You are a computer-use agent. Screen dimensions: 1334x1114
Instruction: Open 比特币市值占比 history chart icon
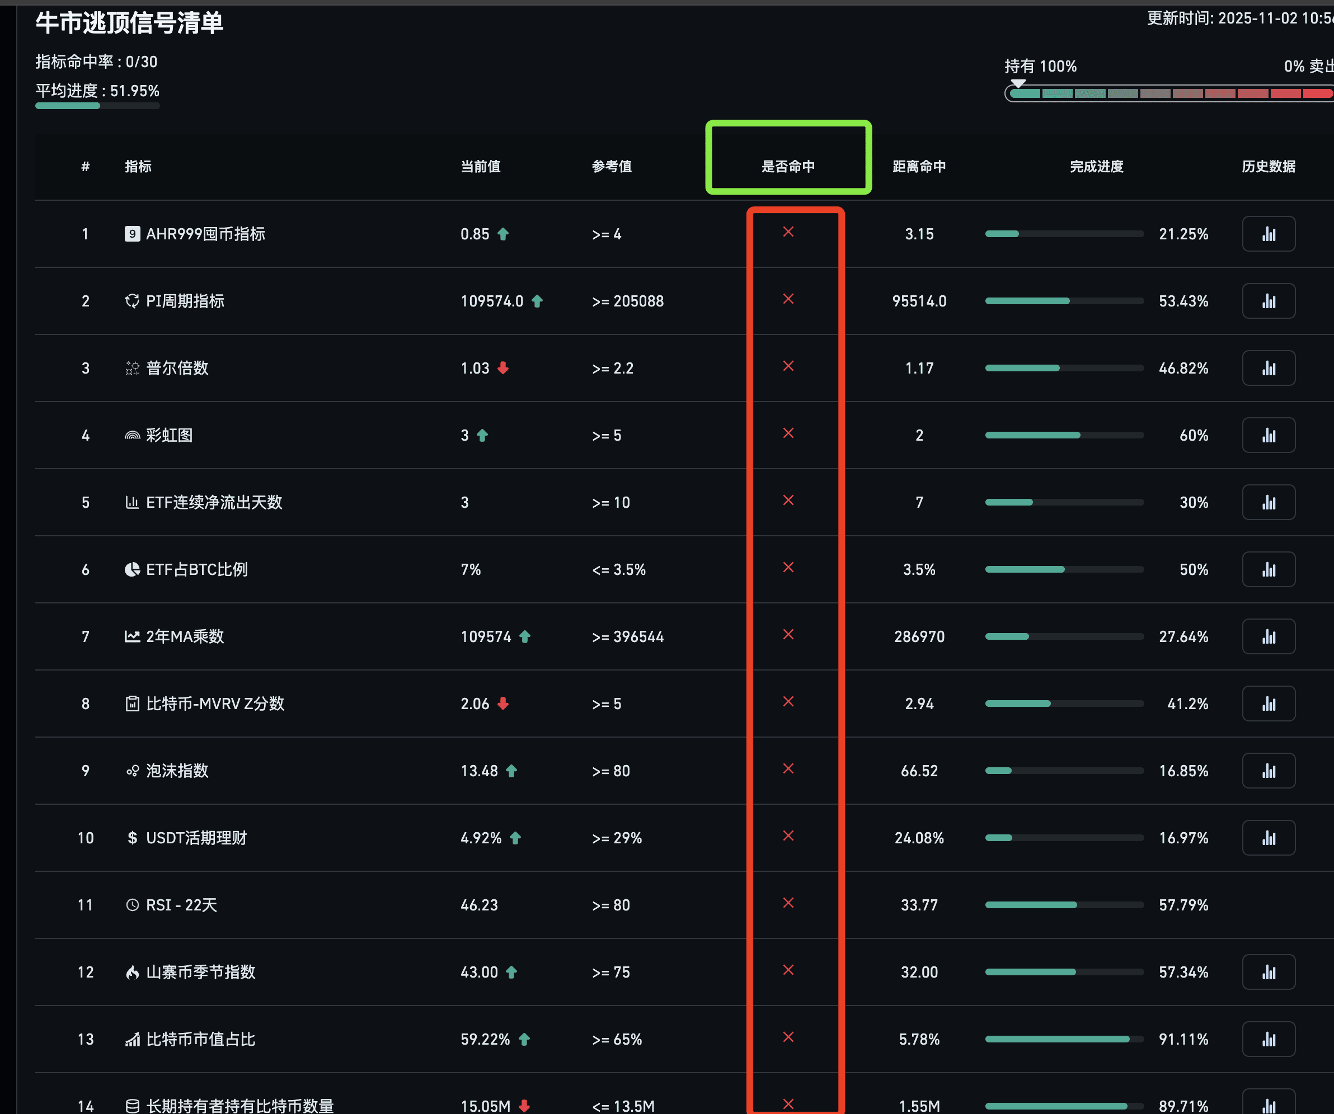click(1268, 1039)
